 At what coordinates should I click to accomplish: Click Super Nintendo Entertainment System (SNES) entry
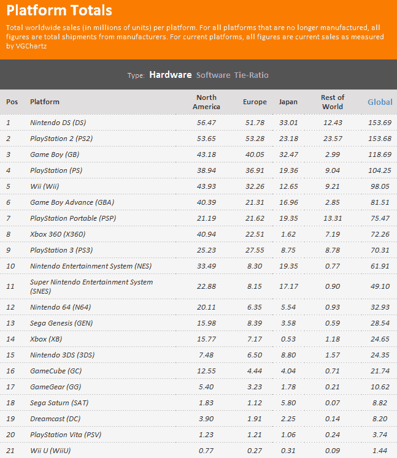(91, 286)
